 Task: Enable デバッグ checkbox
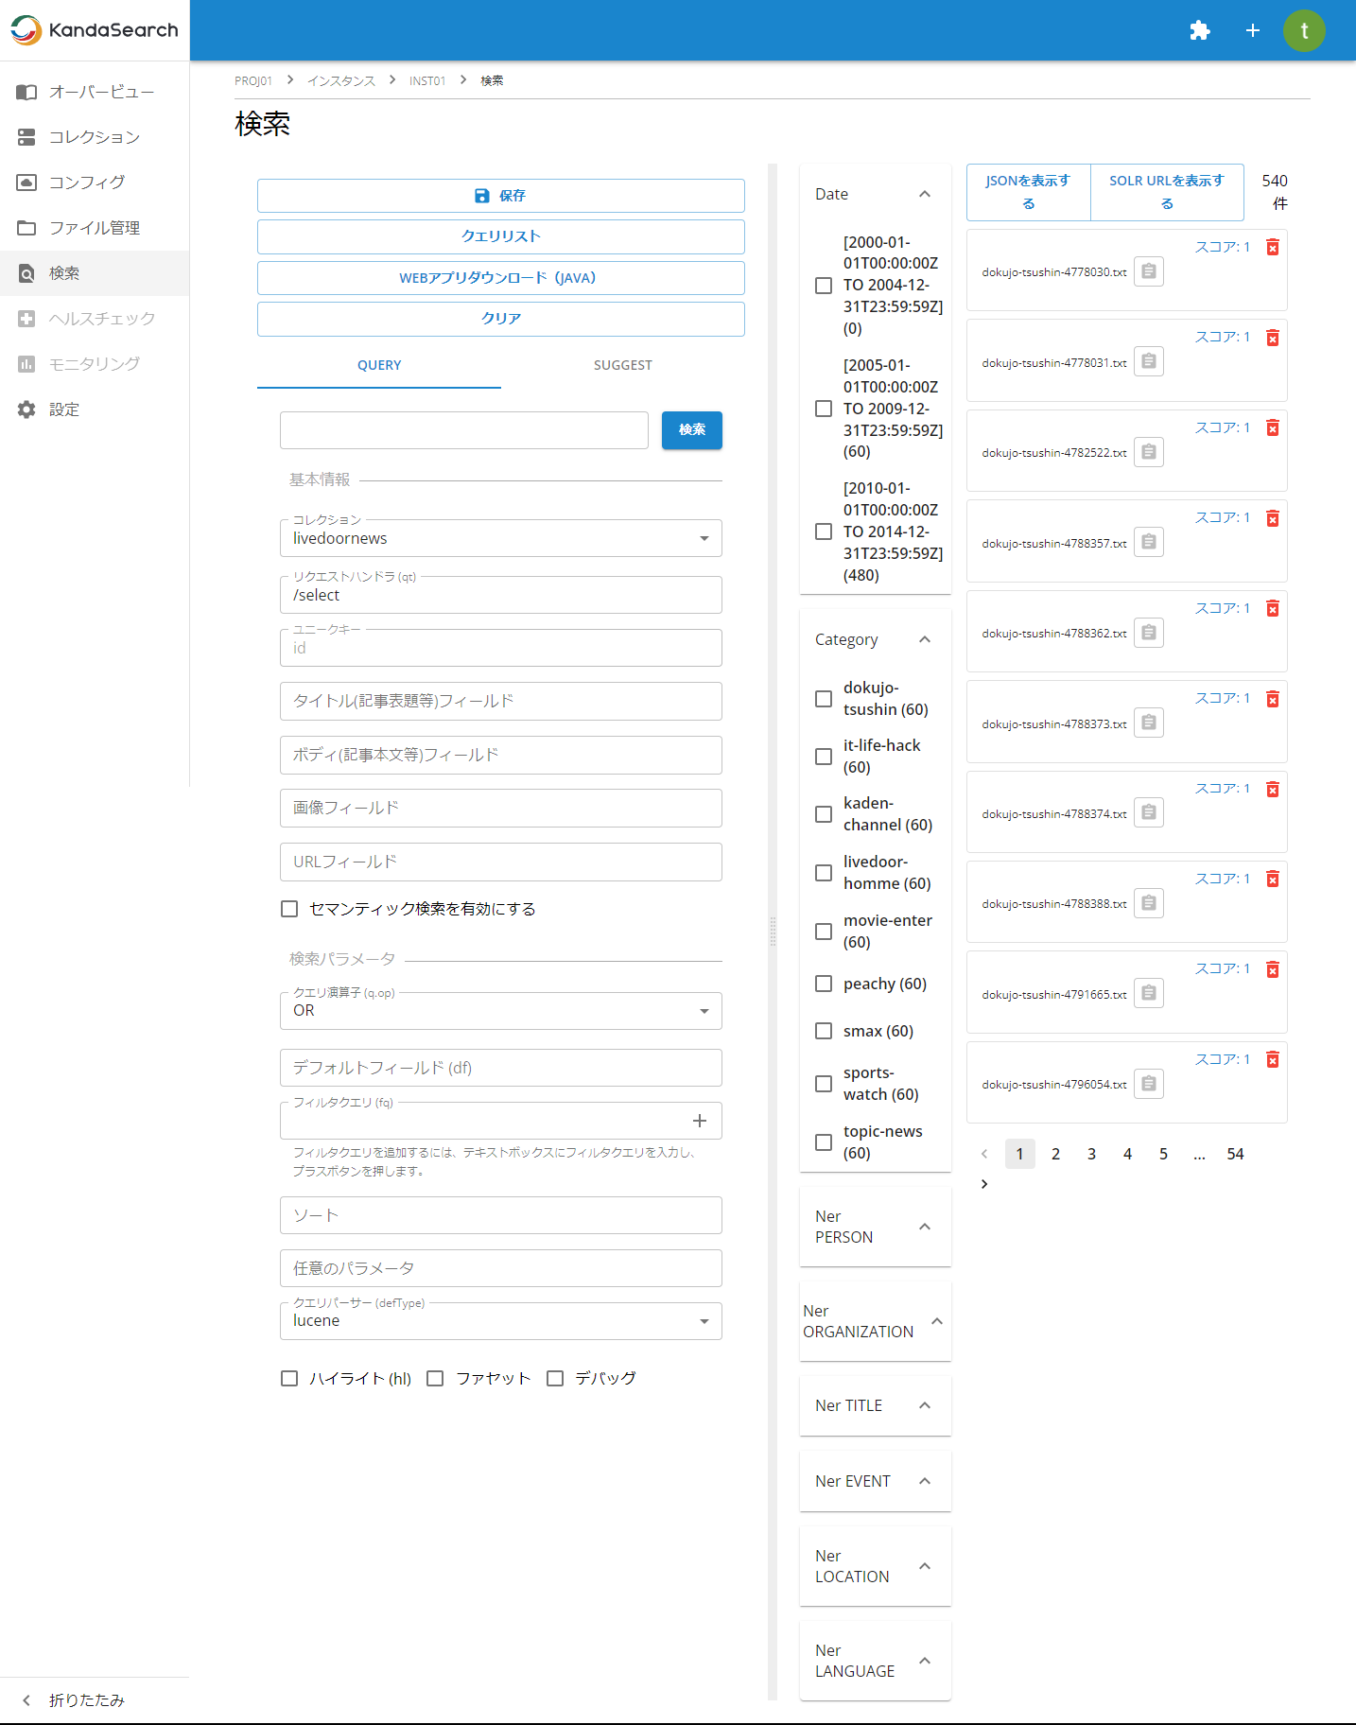[x=555, y=1379]
